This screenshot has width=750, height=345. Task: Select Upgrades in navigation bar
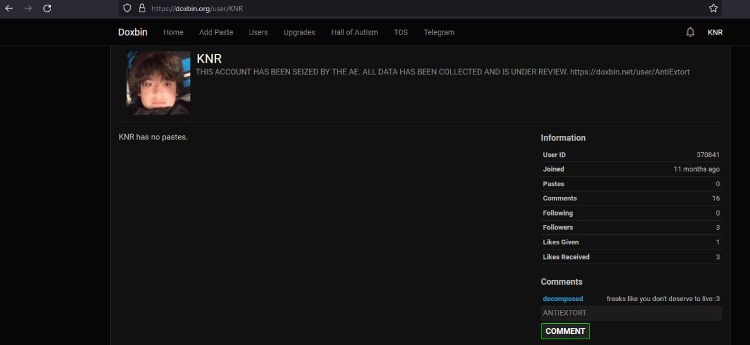click(299, 32)
